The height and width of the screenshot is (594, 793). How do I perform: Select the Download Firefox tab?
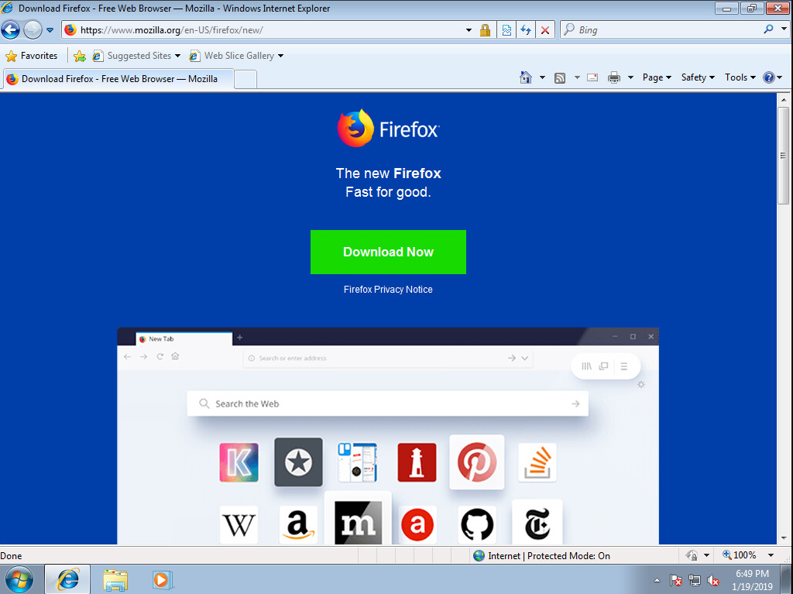tap(116, 79)
